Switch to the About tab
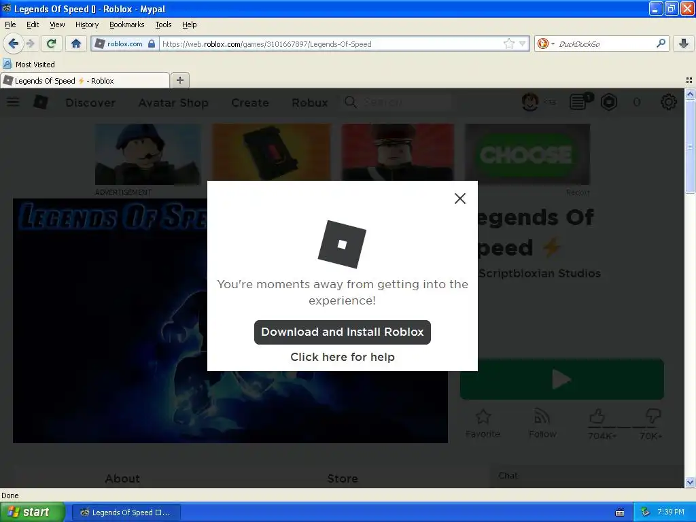 coord(122,478)
